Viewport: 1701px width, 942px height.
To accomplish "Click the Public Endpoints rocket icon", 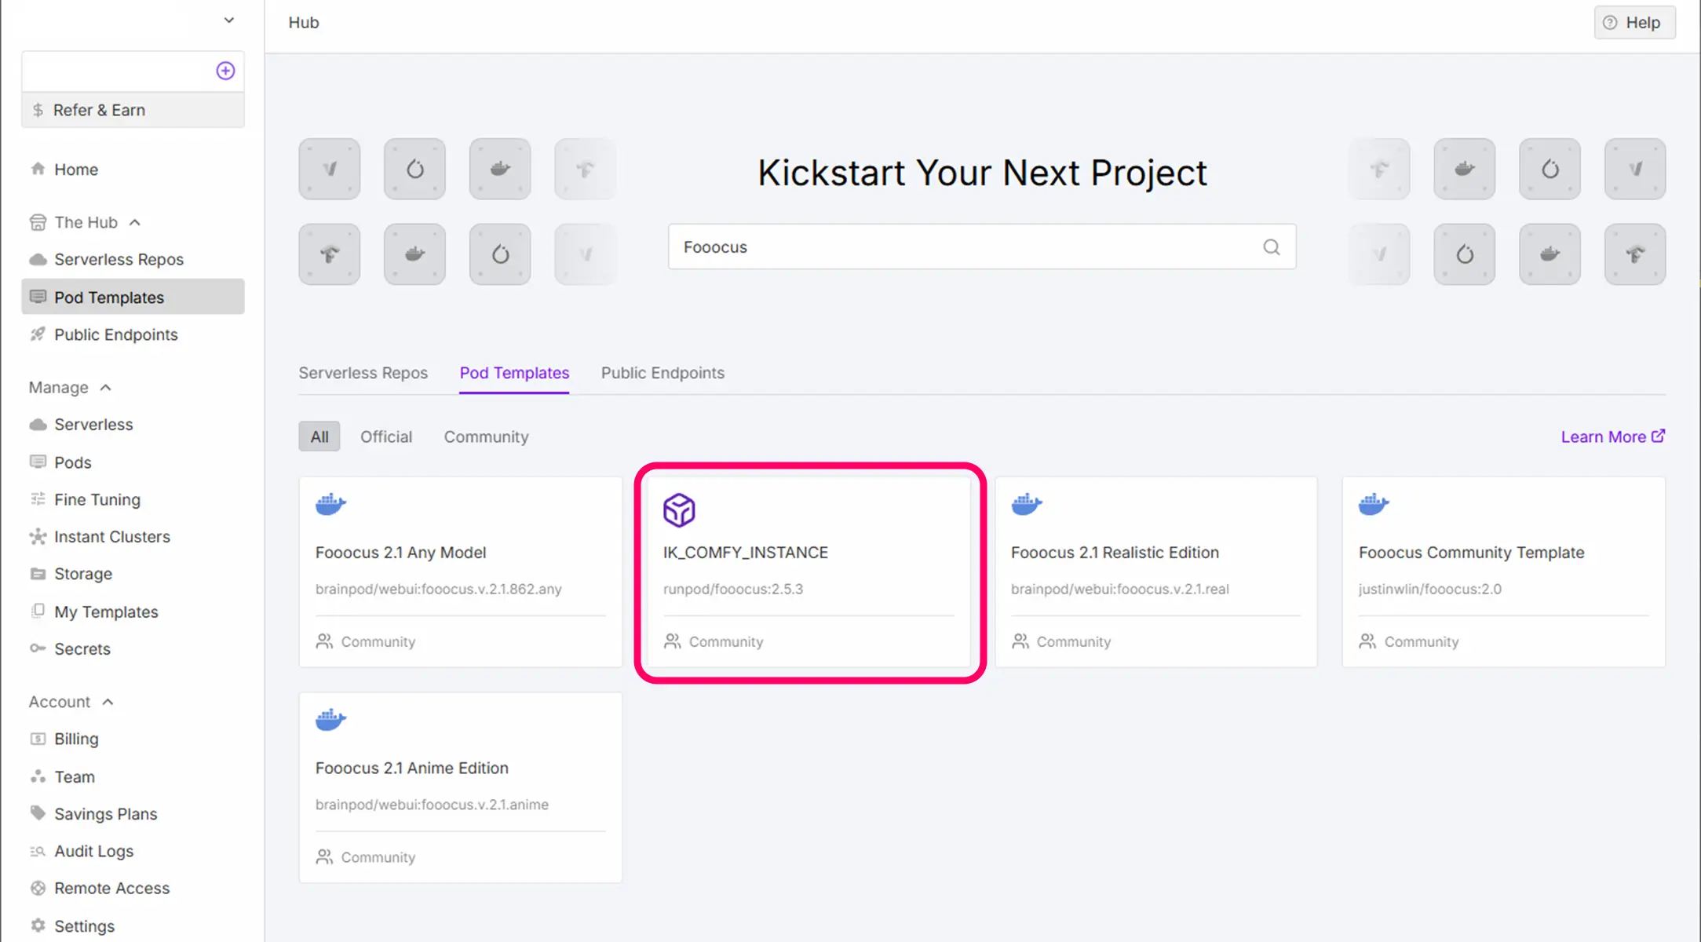I will (38, 334).
